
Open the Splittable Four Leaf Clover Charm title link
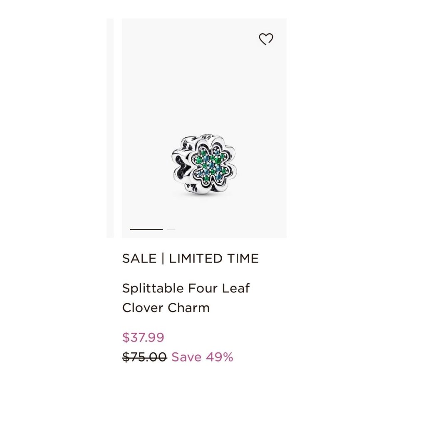[186, 298]
